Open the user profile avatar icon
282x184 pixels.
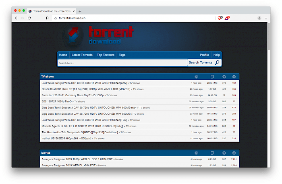(259, 18)
